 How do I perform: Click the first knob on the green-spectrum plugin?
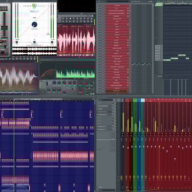click(54, 83)
